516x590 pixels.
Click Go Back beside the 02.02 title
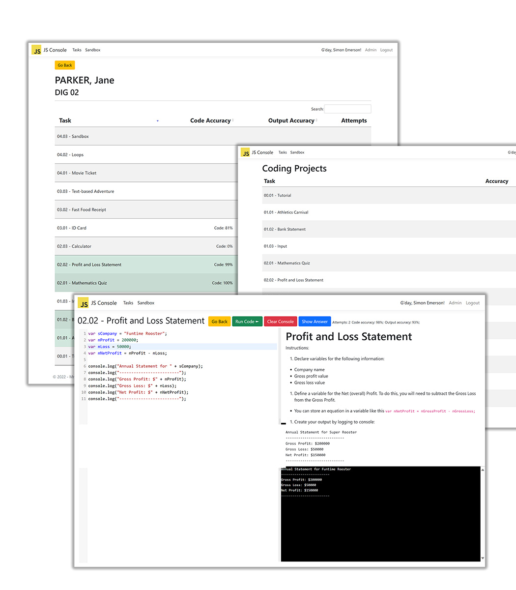pos(219,322)
